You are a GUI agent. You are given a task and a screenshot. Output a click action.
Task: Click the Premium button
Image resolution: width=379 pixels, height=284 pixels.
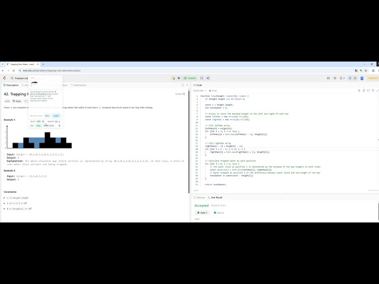click(x=373, y=78)
